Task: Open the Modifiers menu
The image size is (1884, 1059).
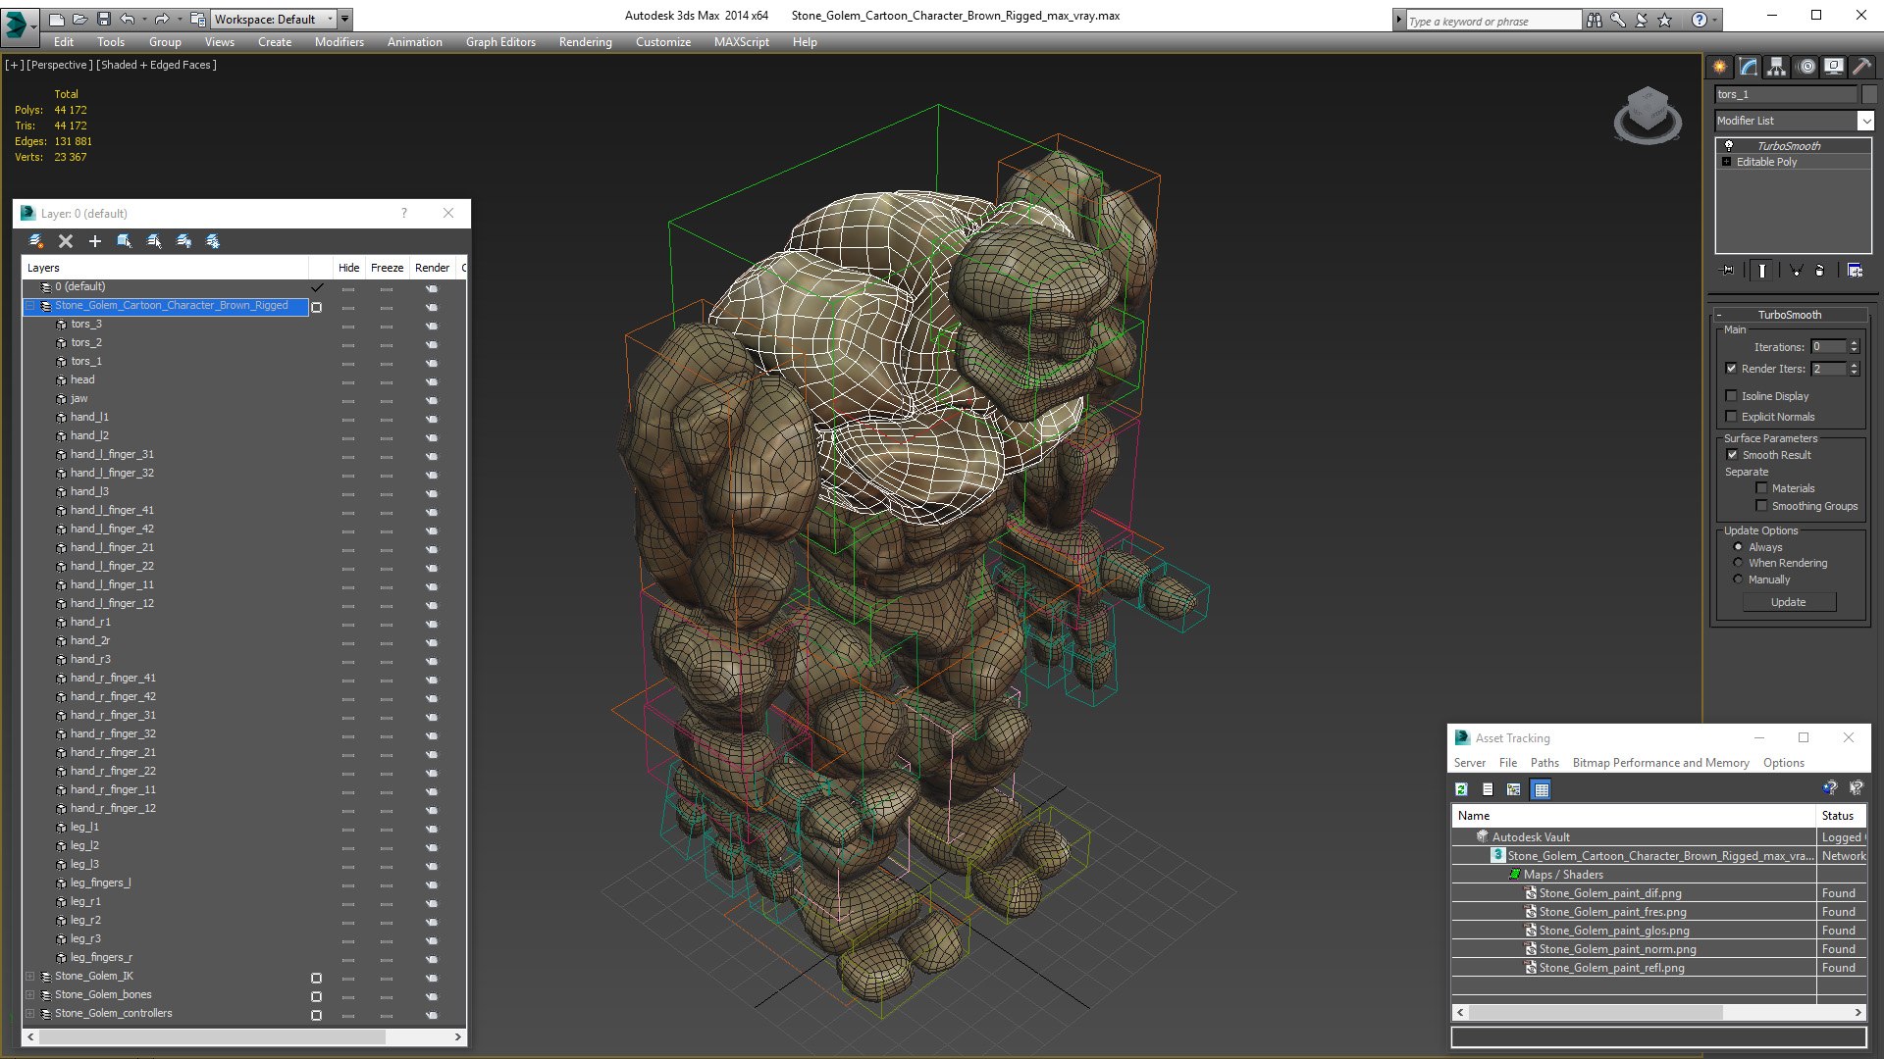Action: click(x=339, y=42)
